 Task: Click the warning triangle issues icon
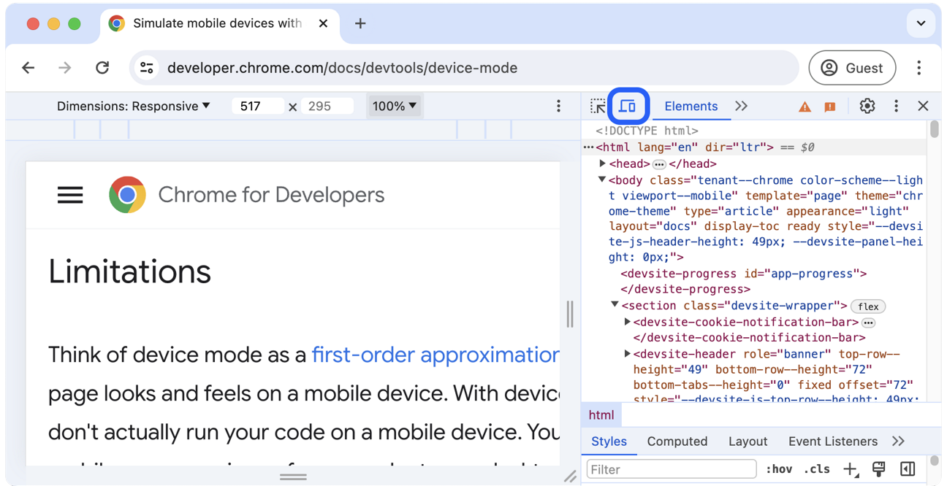click(805, 107)
